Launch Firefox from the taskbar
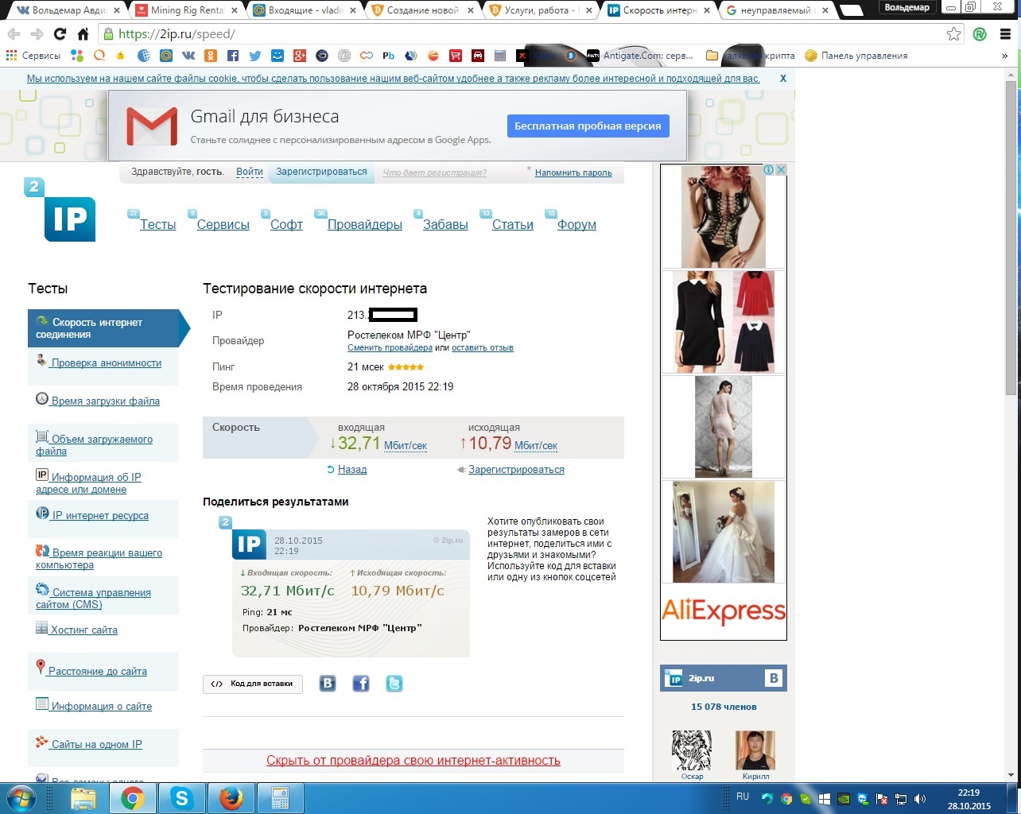This screenshot has width=1021, height=814. pyautogui.click(x=231, y=798)
